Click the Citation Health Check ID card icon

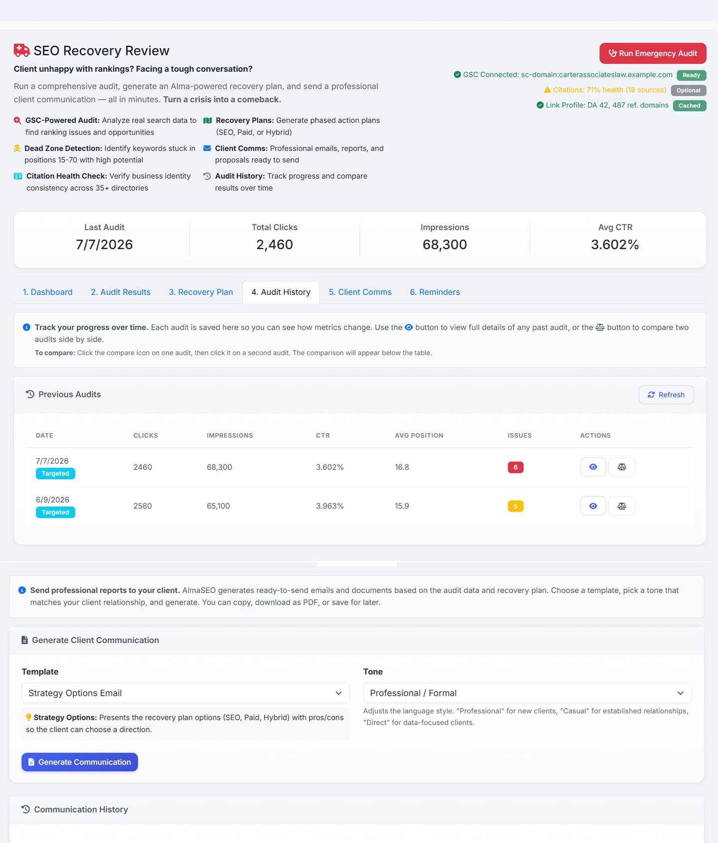pos(18,176)
